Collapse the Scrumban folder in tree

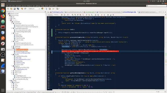click(x=10, y=22)
